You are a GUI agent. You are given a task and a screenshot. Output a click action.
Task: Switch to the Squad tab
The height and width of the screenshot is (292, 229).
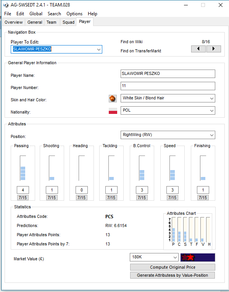(68, 22)
